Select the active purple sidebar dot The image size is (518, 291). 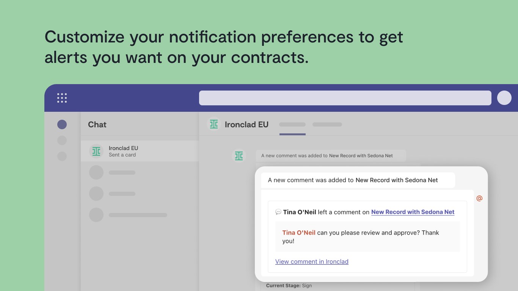62,125
